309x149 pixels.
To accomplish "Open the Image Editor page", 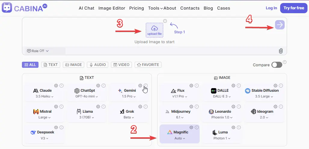I will [112, 8].
